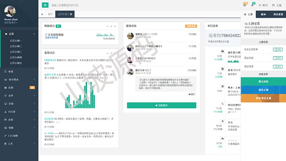Choose the 黄色/紫色主题 skin

click(x=264, y=98)
